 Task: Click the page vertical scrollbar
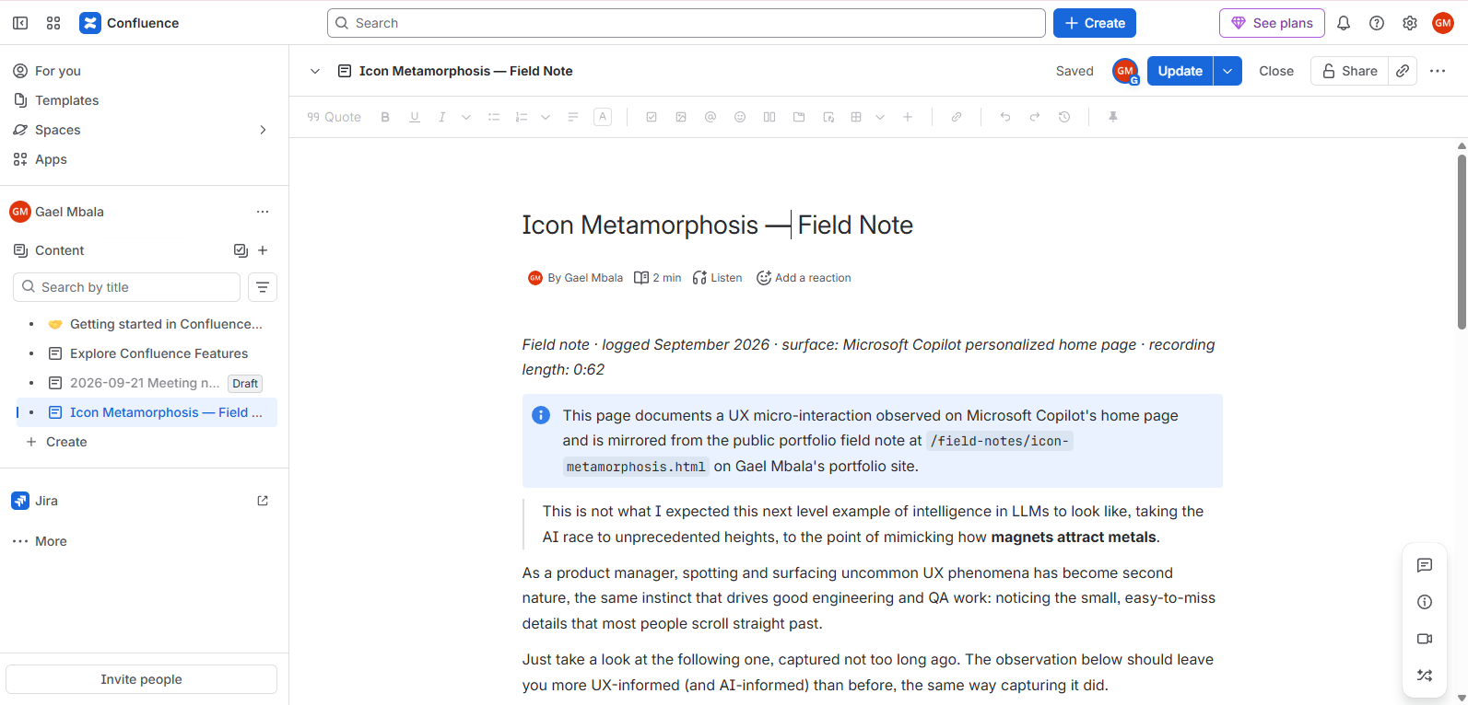[1462, 242]
